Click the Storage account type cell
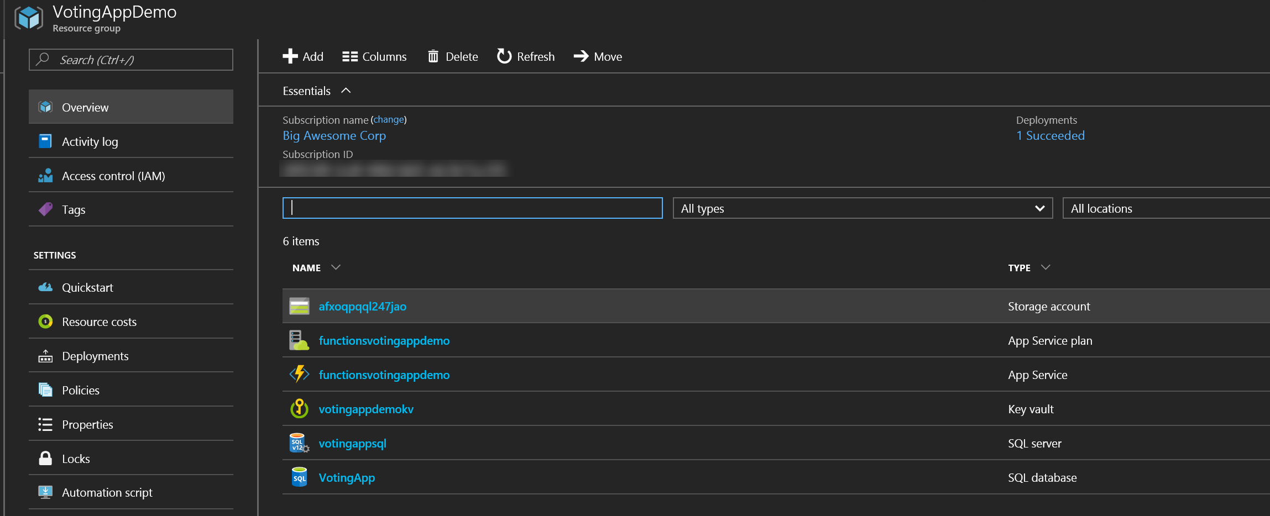This screenshot has height=516, width=1270. [1049, 306]
